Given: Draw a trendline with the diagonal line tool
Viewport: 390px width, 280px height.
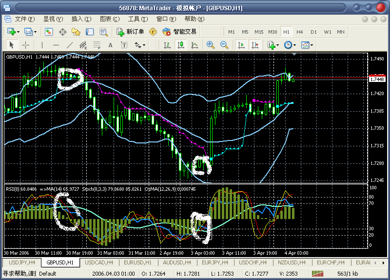Looking at the screenshot, I should [x=69, y=45].
